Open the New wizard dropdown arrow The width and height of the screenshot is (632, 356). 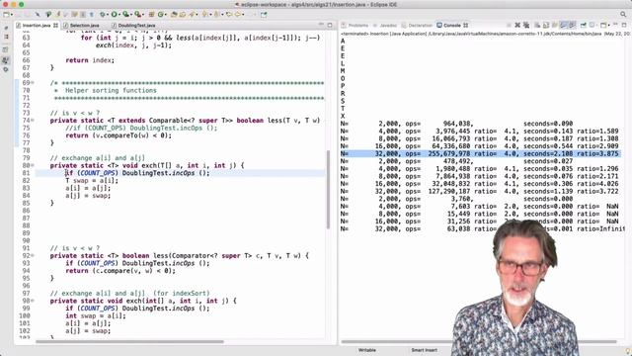click(x=12, y=15)
